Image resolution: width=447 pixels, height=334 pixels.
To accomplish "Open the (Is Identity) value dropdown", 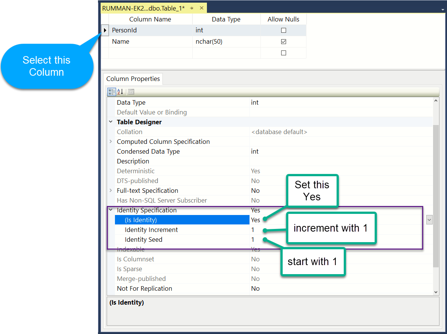I will click(429, 220).
